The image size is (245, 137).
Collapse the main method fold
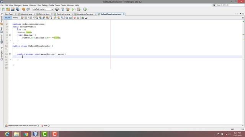10,54
